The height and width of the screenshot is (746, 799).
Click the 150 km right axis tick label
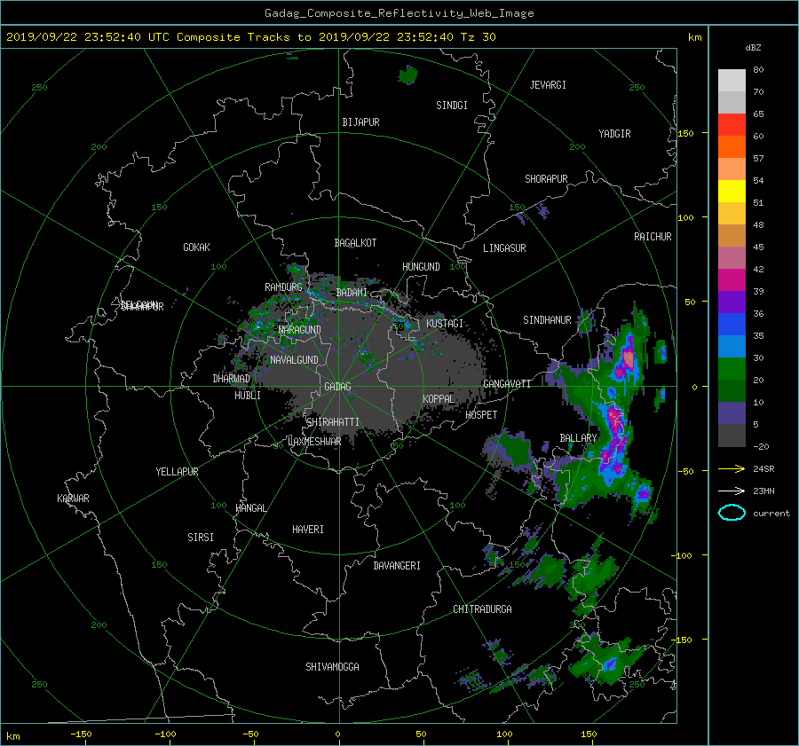click(685, 133)
